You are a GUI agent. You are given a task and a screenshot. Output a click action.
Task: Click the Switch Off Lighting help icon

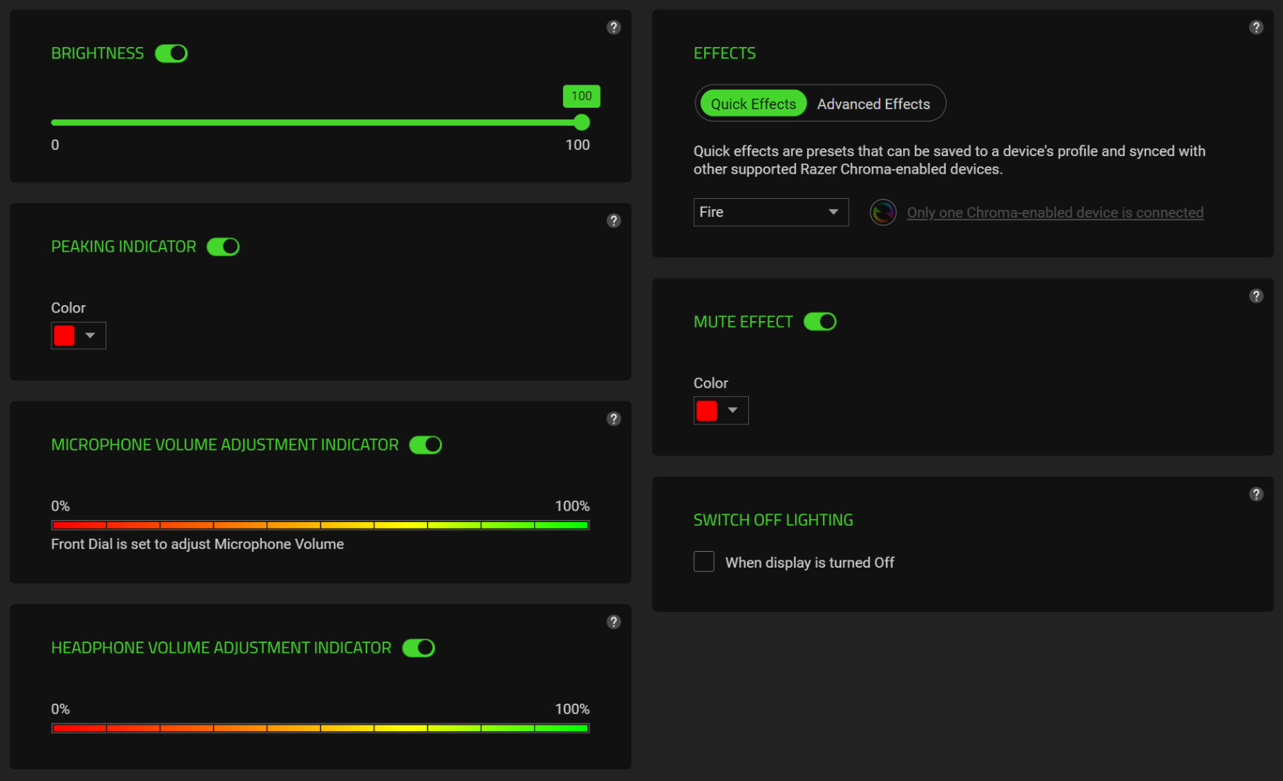1256,494
